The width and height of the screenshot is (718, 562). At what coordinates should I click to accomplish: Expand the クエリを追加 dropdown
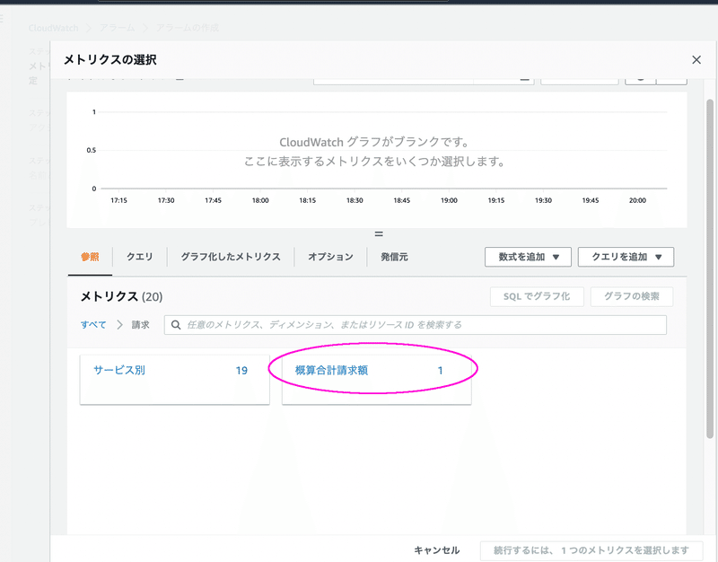pos(626,257)
